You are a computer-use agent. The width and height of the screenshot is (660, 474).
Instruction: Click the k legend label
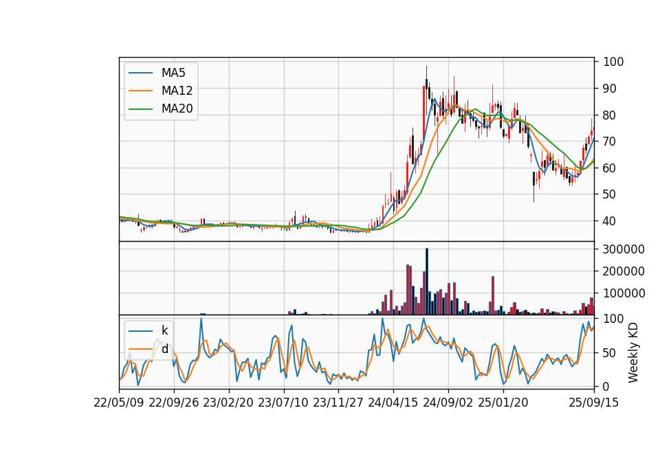coord(164,331)
